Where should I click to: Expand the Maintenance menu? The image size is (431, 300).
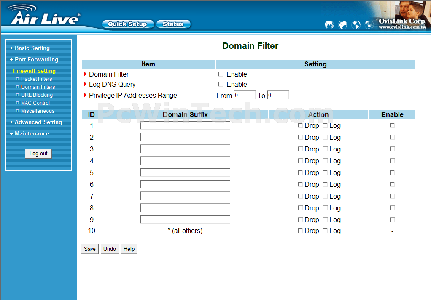30,133
